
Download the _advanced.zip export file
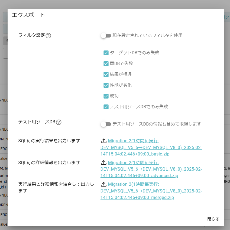point(151,169)
